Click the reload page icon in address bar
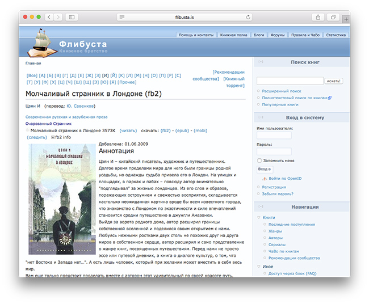The height and width of the screenshot is (304, 369). point(248,17)
